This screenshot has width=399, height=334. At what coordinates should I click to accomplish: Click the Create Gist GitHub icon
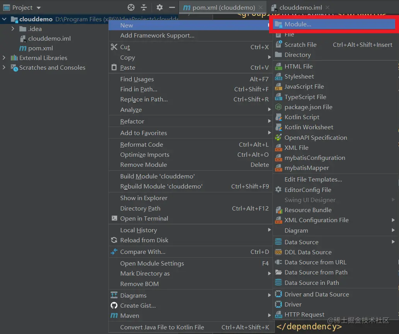pos(114,305)
